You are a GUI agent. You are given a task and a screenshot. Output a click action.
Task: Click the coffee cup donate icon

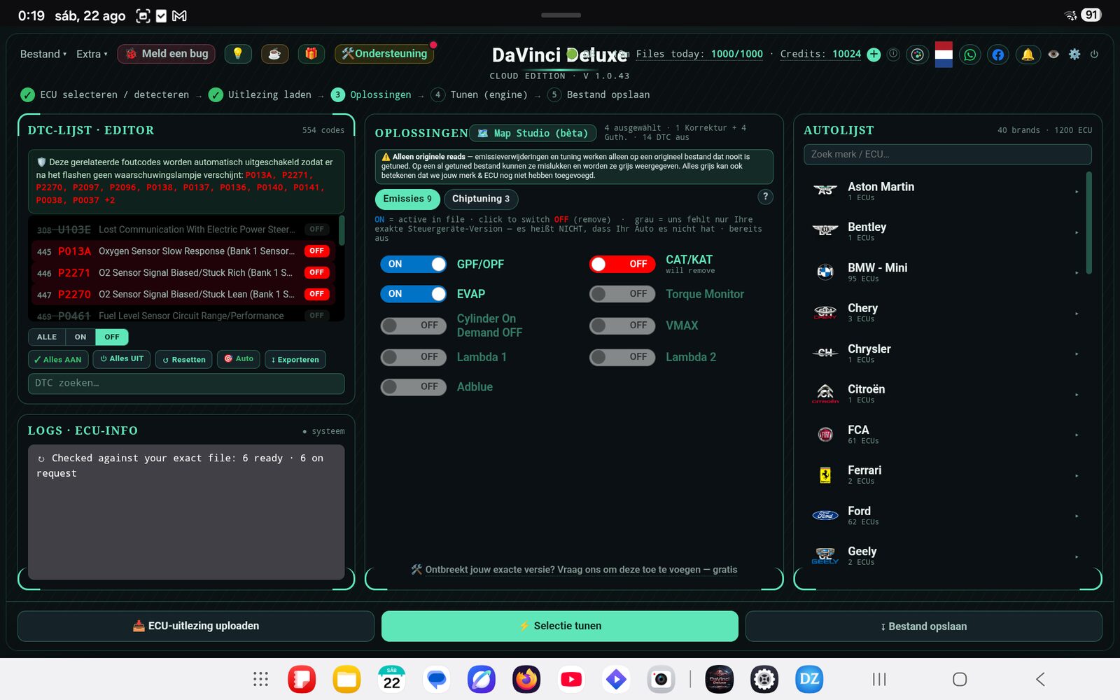click(x=274, y=54)
